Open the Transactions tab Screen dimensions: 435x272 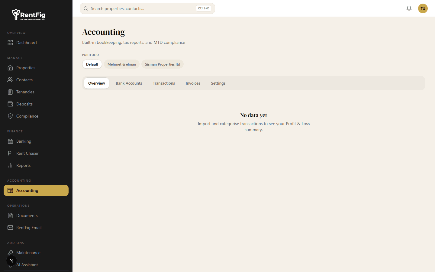[x=164, y=83]
